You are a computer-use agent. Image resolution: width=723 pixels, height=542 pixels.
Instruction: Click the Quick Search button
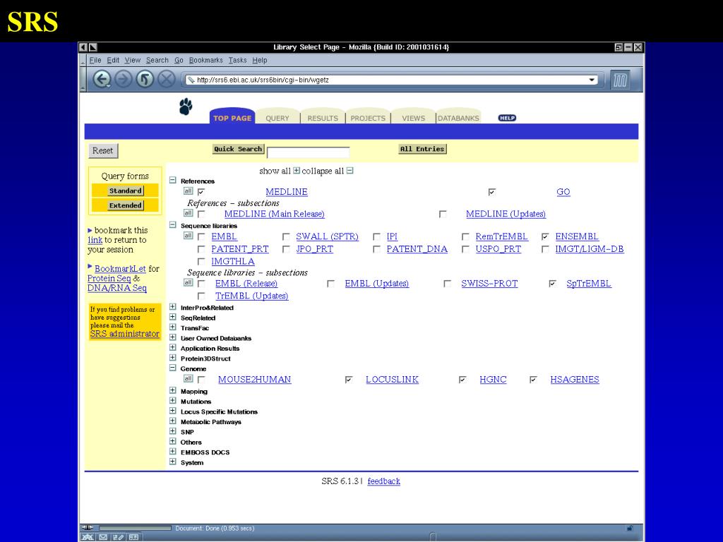click(x=238, y=149)
